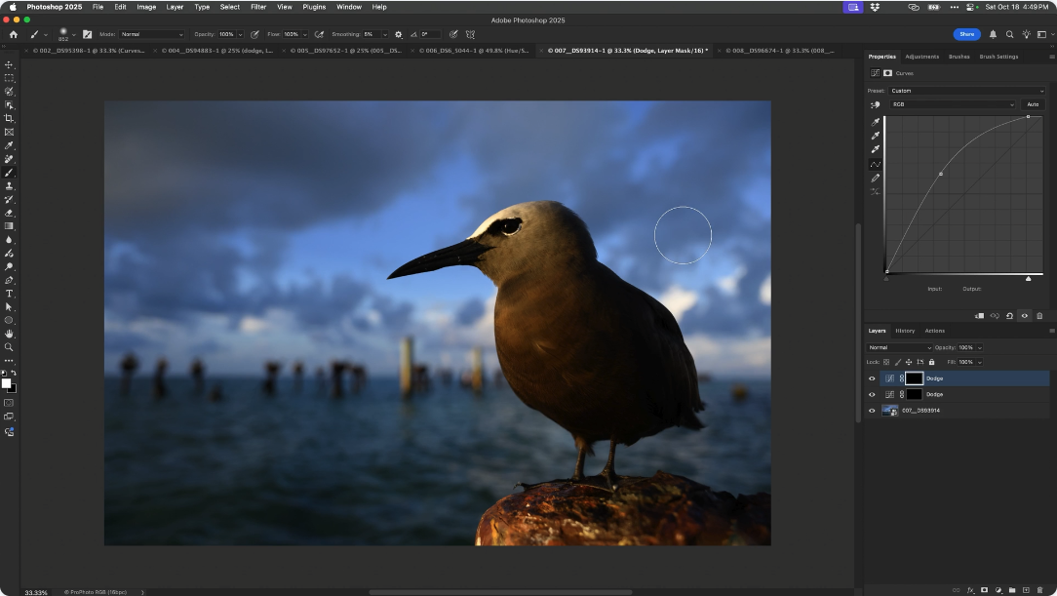Select the Crop tool in the toolbar

9,118
